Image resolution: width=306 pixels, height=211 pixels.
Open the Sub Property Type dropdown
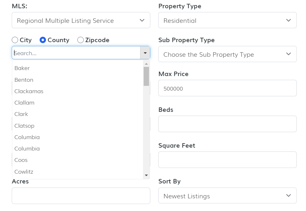(x=227, y=54)
